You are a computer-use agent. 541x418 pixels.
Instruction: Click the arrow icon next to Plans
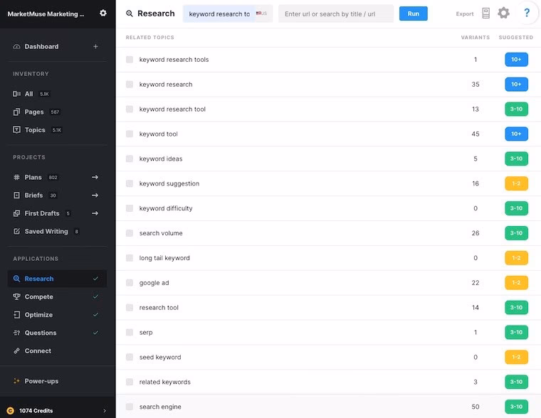coord(95,177)
